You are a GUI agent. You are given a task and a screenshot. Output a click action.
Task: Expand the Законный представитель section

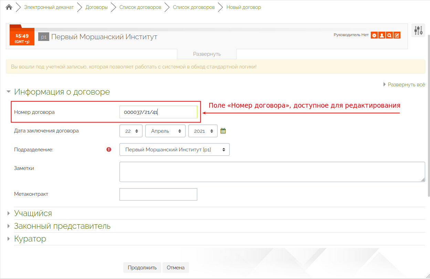coord(62,226)
